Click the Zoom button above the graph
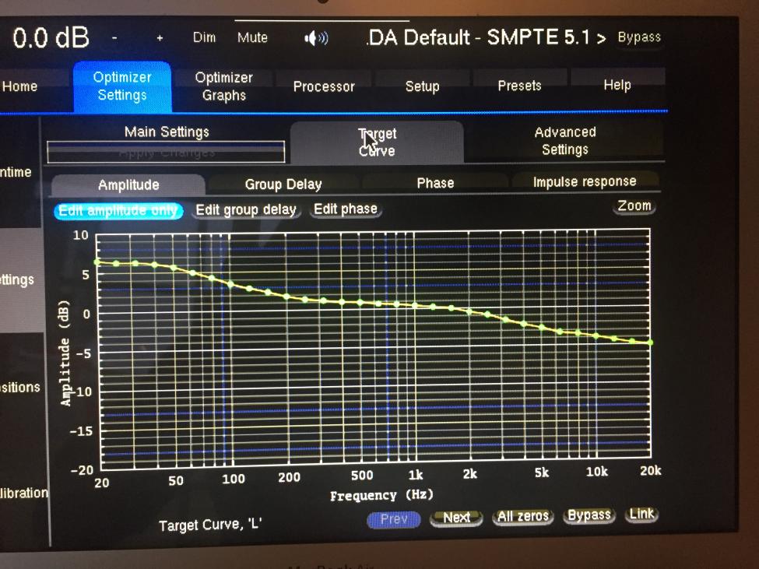This screenshot has height=569, width=759. [634, 205]
